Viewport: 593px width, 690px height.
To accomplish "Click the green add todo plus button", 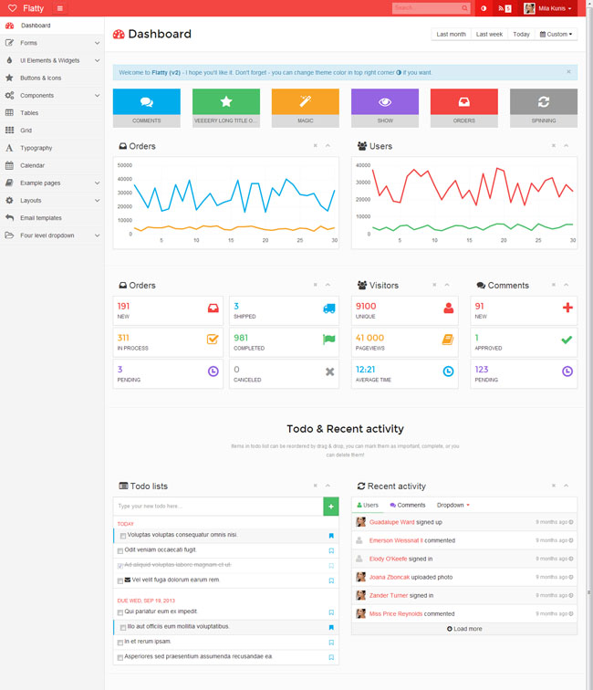I will [331, 507].
